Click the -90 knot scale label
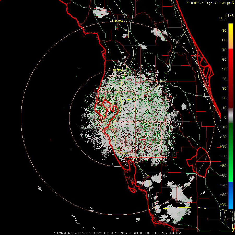235x235 pixels. pos(223,204)
